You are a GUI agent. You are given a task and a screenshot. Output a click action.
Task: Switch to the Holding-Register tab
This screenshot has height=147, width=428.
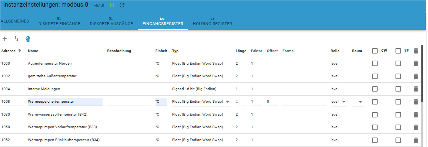point(213,22)
